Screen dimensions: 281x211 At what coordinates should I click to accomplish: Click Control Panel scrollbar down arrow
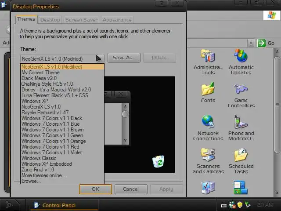pyautogui.click(x=277, y=193)
